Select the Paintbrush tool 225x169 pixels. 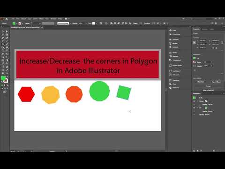pos(7,44)
